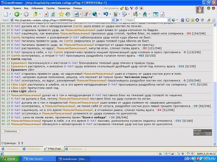Open the Группы menu

[x=51, y=8]
